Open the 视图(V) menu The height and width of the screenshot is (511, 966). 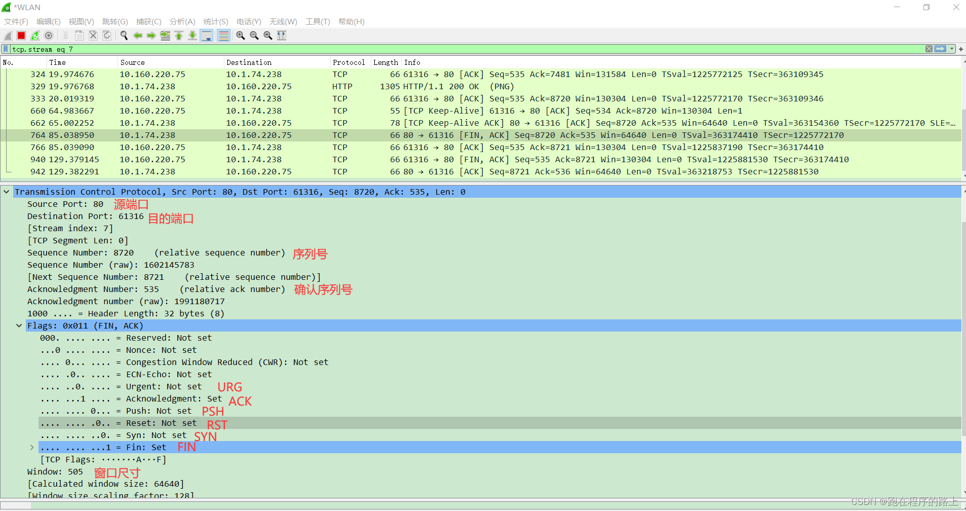(82, 22)
